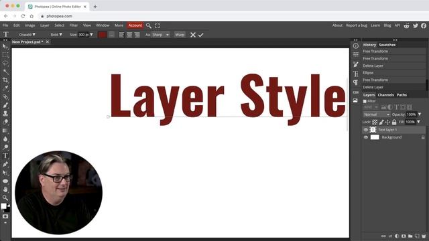Select the Blur tool
Image resolution: width=429 pixels, height=241 pixels.
[5, 139]
